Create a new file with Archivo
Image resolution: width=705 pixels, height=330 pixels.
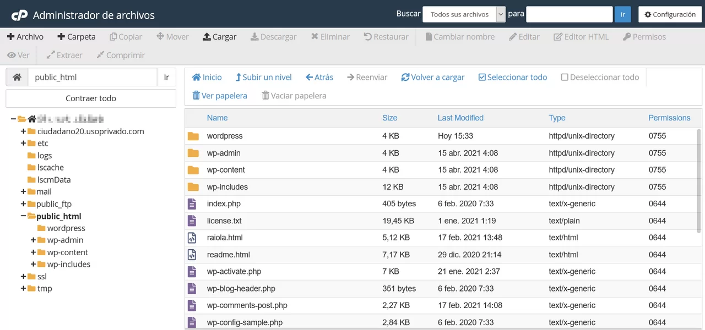(25, 37)
